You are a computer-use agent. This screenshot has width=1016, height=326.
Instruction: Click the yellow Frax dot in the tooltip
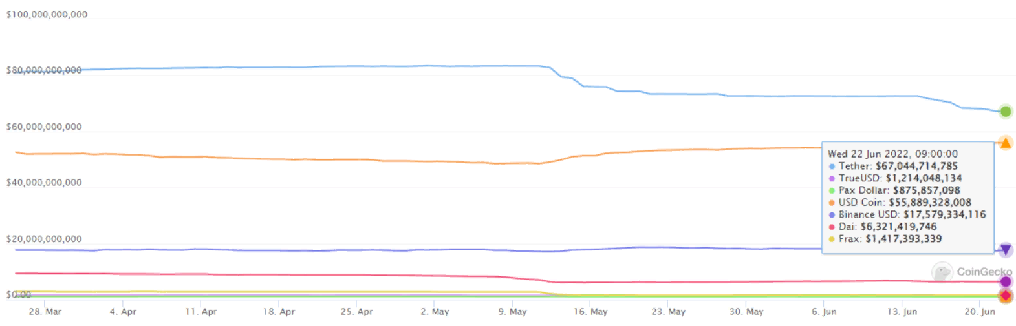[x=832, y=239]
